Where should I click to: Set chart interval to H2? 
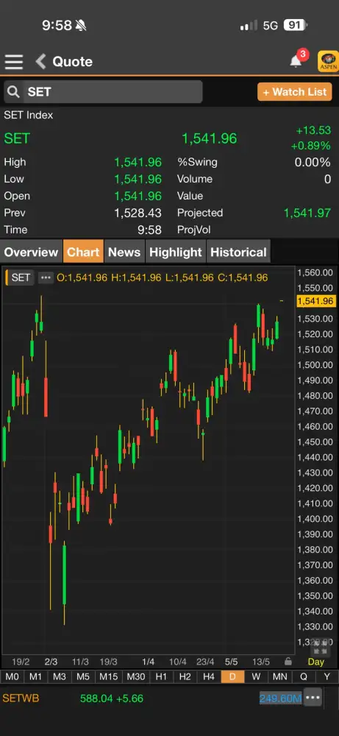click(185, 676)
